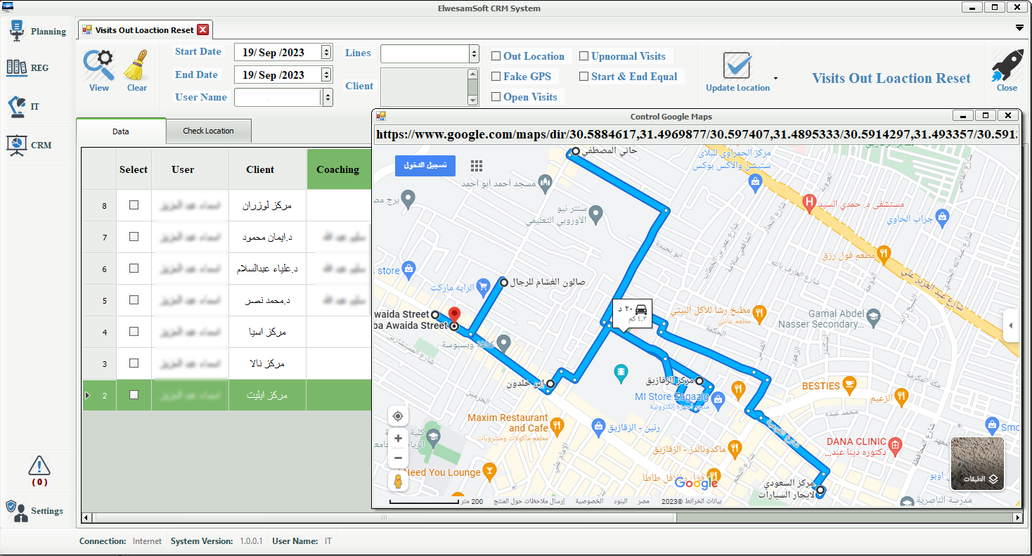Select row 4 client cell مركز اسيا
The width and height of the screenshot is (1032, 556).
268,332
